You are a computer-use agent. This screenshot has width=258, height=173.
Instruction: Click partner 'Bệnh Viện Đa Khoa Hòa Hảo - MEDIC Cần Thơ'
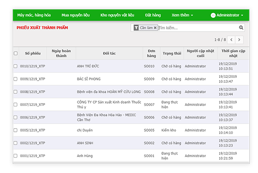[x=106, y=117]
